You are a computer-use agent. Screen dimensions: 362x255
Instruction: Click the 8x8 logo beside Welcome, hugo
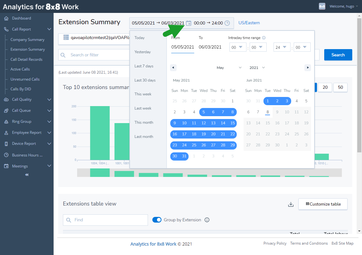click(x=322, y=6)
